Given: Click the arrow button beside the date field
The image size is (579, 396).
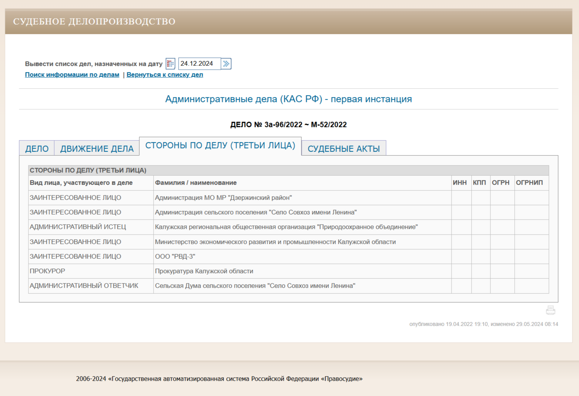Looking at the screenshot, I should point(226,64).
